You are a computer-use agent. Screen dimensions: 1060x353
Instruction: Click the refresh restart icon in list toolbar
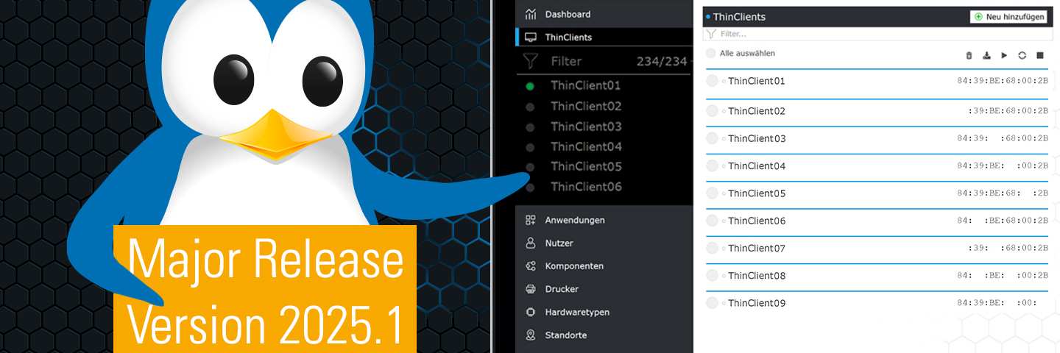click(x=1022, y=55)
